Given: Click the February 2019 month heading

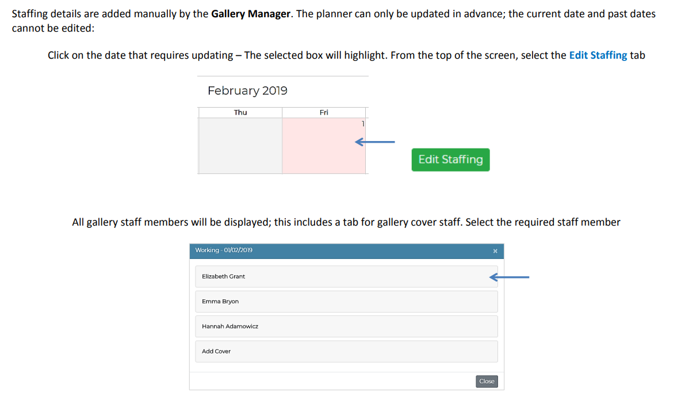Looking at the screenshot, I should tap(247, 90).
